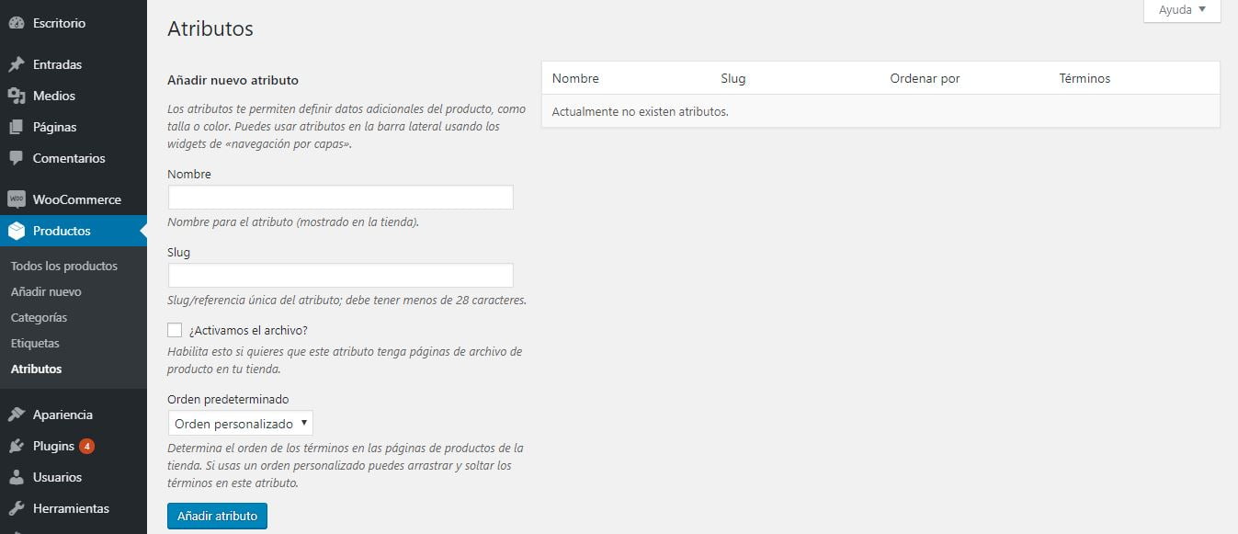Open the Atributos submenu item
The image size is (1238, 534).
tap(36, 369)
